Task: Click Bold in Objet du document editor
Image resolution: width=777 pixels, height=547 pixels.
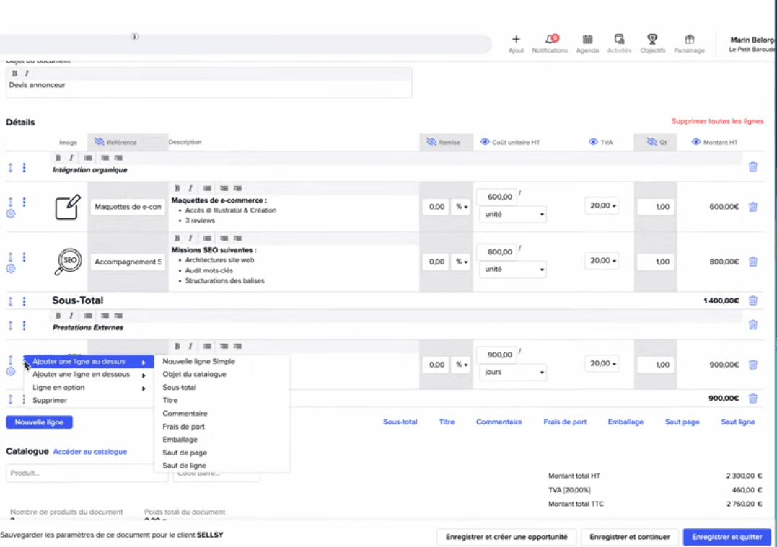Action: tap(14, 74)
